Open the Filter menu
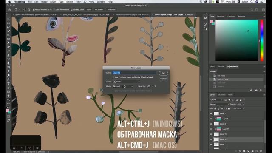The image size is (272, 153). click(x=78, y=2)
